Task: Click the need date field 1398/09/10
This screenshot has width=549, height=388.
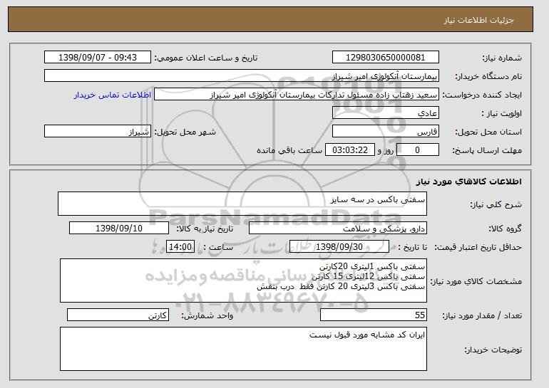Action: pyautogui.click(x=119, y=229)
